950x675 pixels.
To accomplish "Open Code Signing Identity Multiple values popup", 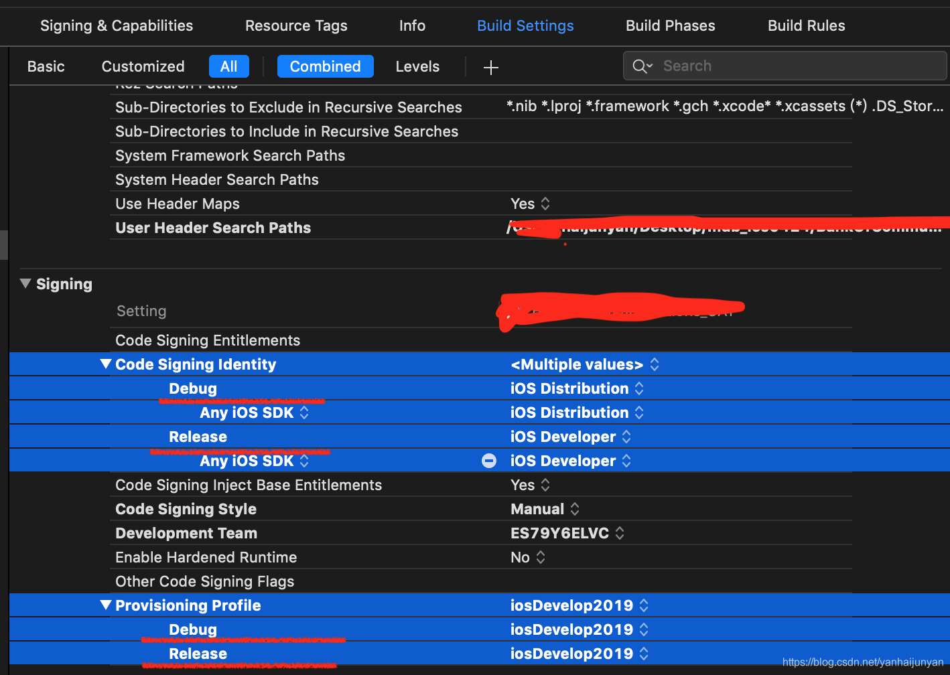I will pyautogui.click(x=585, y=364).
